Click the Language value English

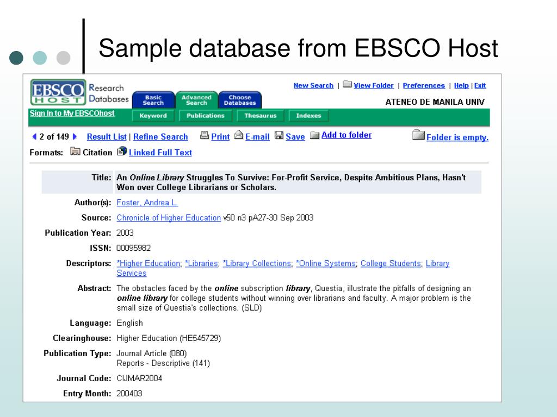pos(129,323)
